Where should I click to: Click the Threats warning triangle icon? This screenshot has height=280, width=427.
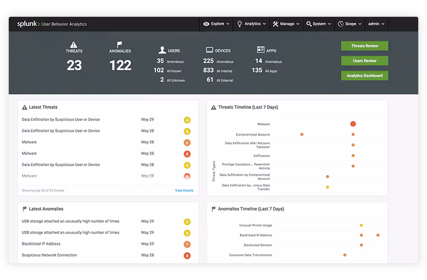(x=74, y=45)
